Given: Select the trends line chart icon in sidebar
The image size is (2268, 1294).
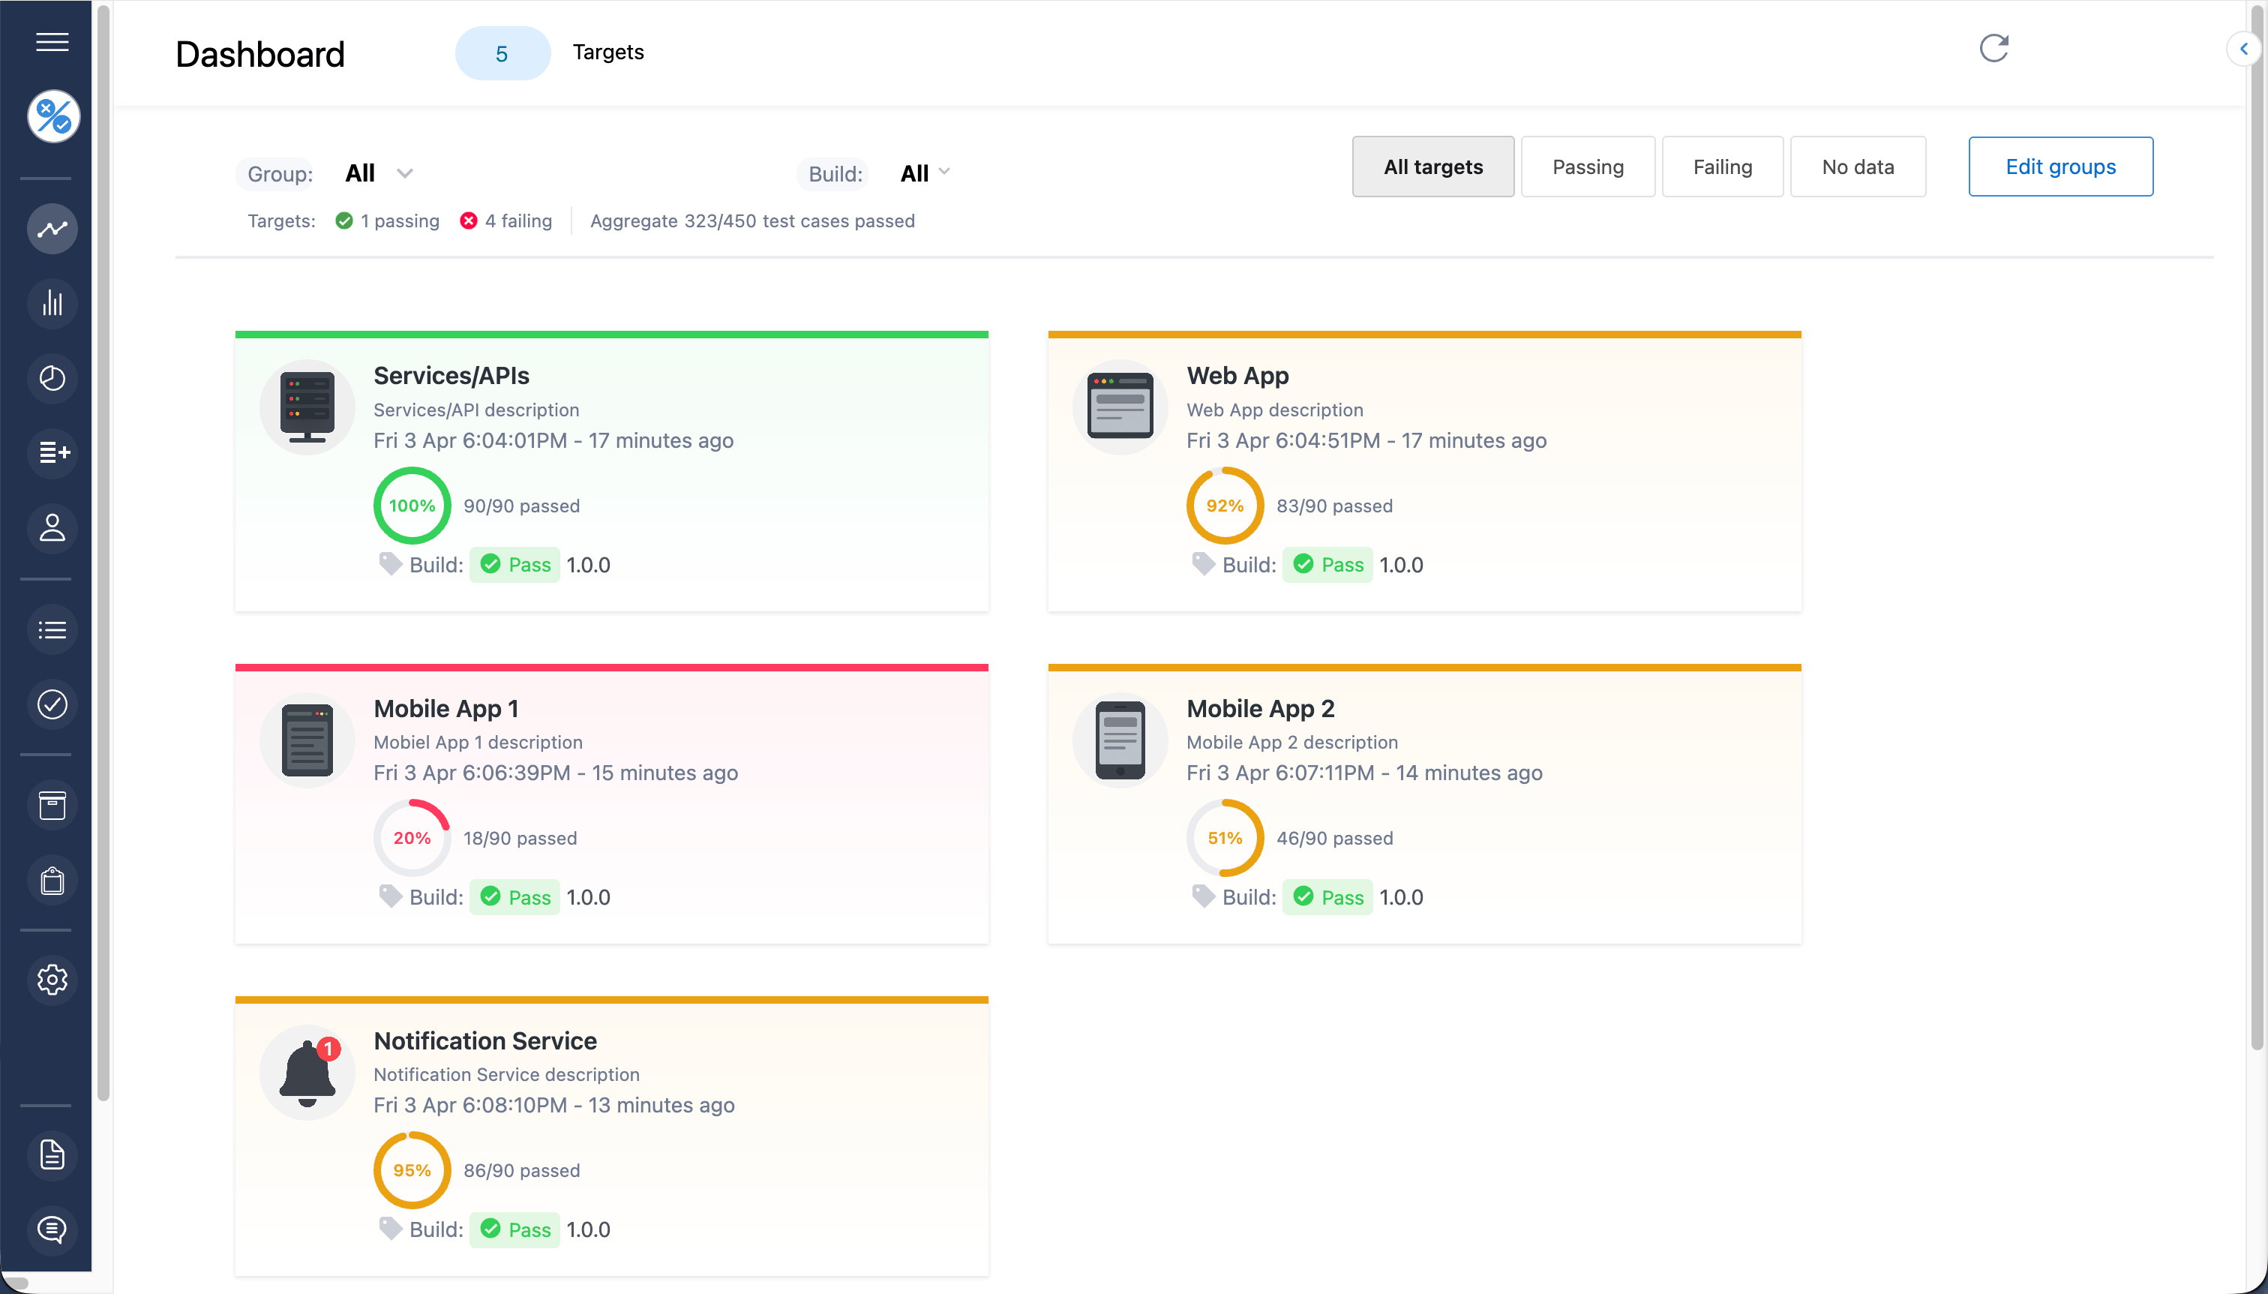Looking at the screenshot, I should [x=52, y=228].
